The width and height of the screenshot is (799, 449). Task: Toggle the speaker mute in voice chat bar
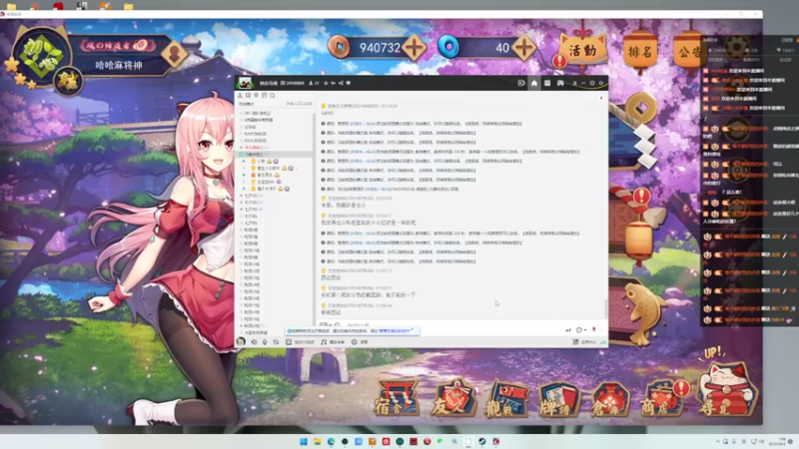[255, 342]
